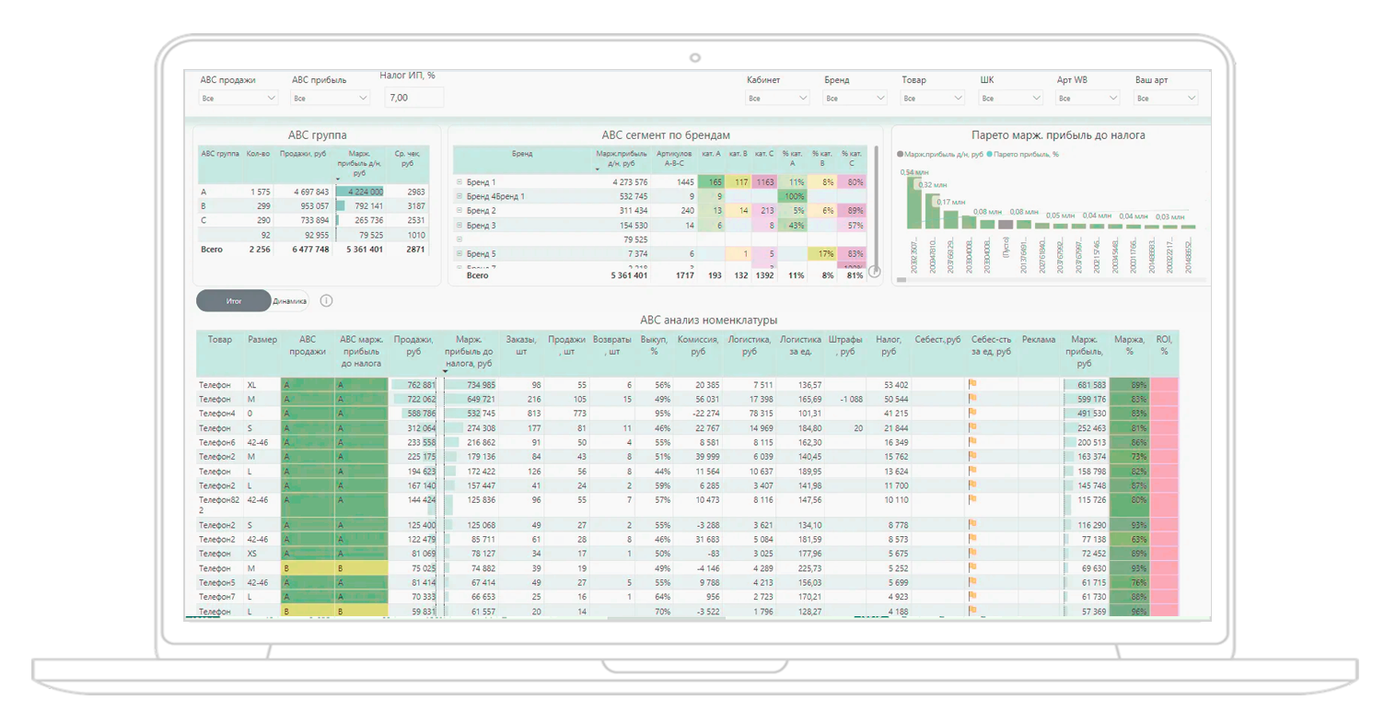The image size is (1396, 724).
Task: Click flag icon in row with sales 312 064
Action: click(x=972, y=428)
